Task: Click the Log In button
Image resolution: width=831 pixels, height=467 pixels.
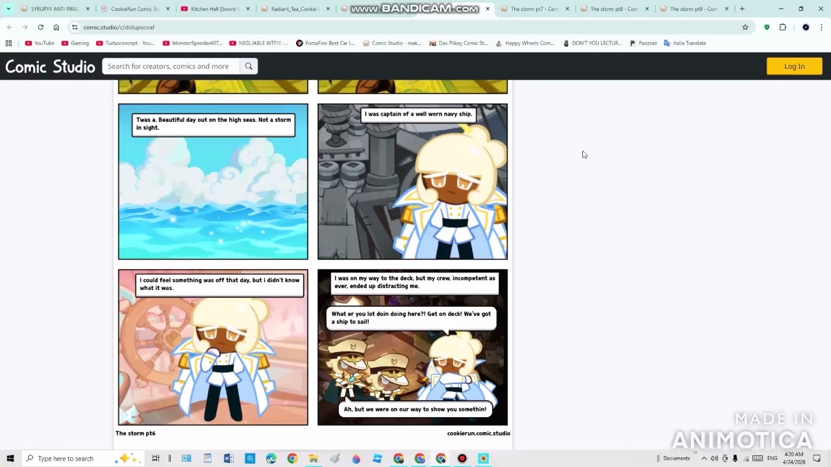Action: coord(795,66)
